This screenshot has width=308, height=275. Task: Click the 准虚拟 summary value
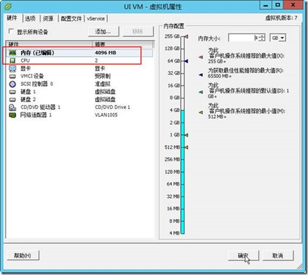point(102,84)
